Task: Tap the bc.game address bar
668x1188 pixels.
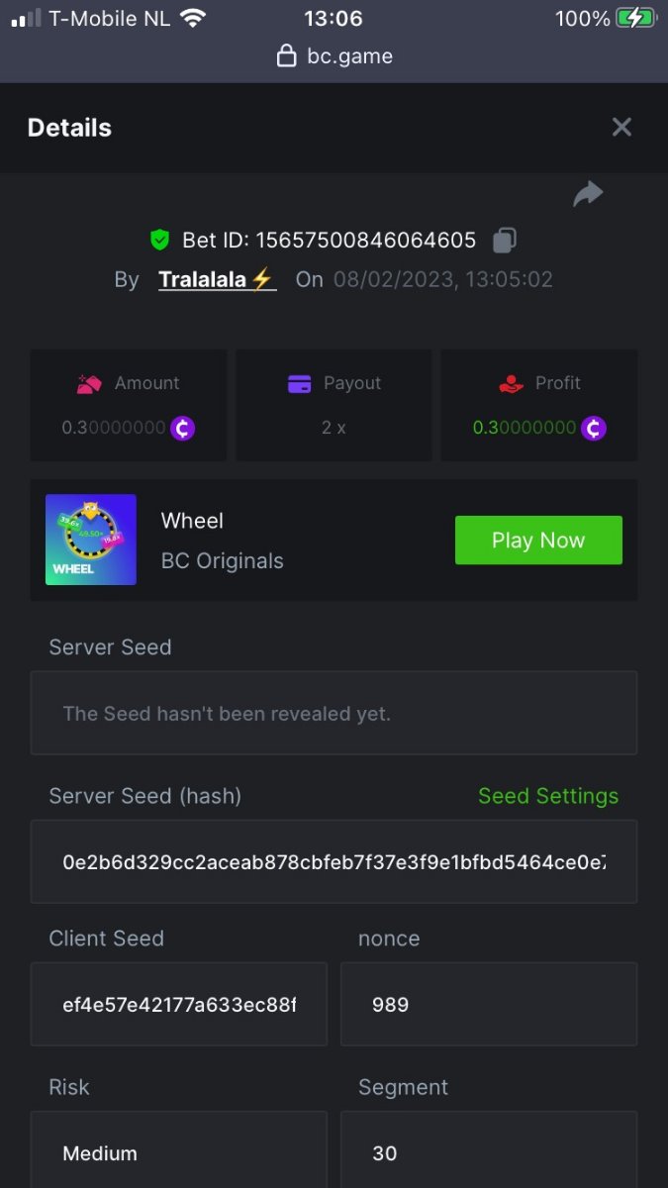Action: [334, 56]
